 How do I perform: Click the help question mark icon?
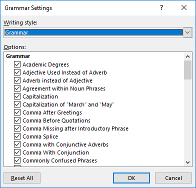pos(161,7)
